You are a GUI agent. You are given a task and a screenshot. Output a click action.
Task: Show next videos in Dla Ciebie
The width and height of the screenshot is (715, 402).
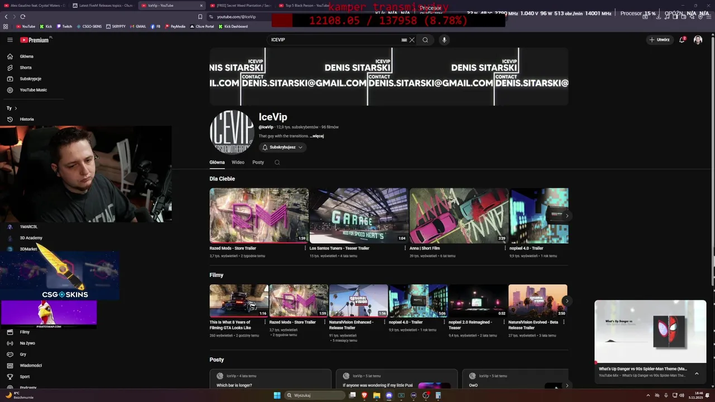click(x=567, y=216)
